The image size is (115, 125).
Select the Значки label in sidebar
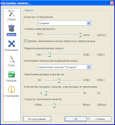tap(12, 35)
